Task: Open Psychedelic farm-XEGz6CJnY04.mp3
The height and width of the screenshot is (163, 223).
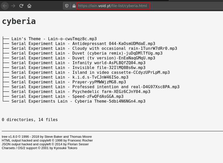Action: 81,92
